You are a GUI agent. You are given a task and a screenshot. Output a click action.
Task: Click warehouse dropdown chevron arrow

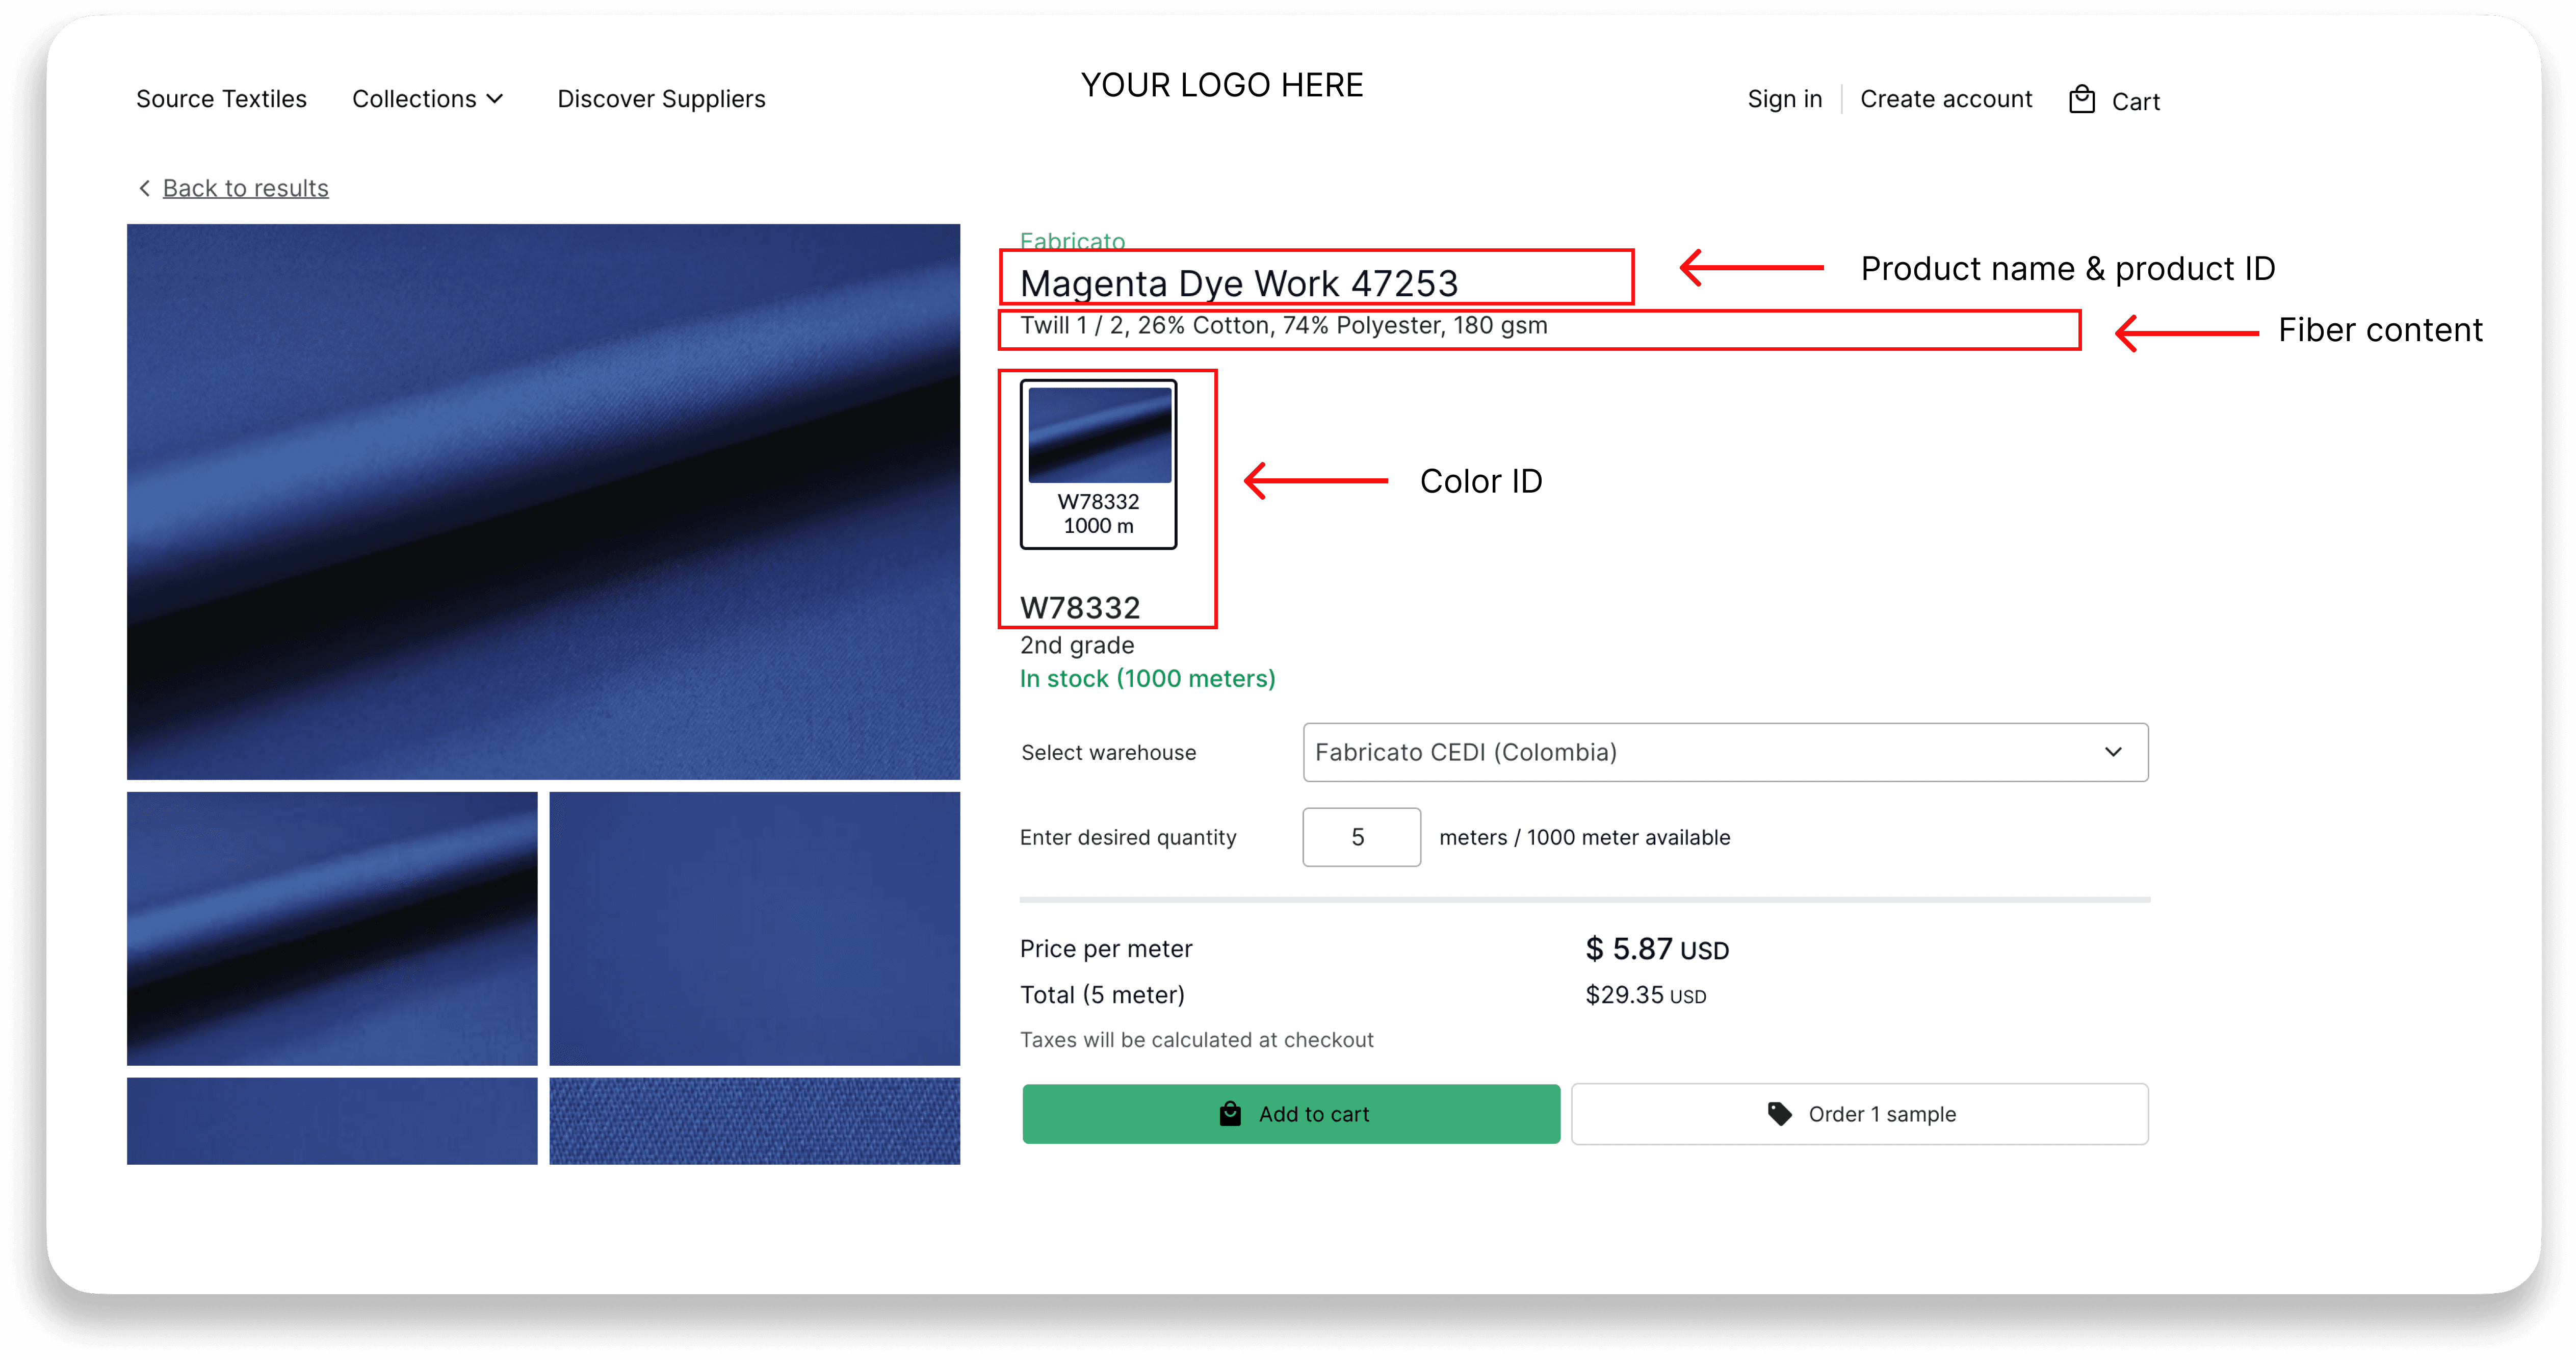[2113, 752]
